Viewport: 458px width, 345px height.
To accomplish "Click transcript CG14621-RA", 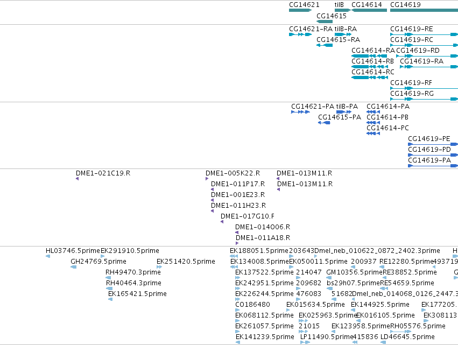I will point(300,34).
